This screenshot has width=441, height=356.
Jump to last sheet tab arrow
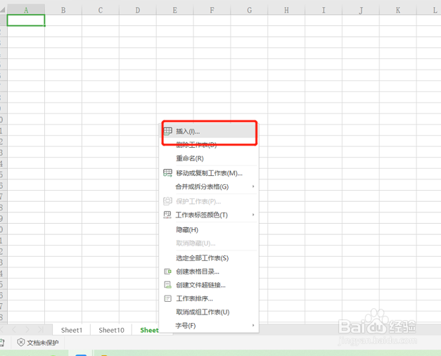41,329
